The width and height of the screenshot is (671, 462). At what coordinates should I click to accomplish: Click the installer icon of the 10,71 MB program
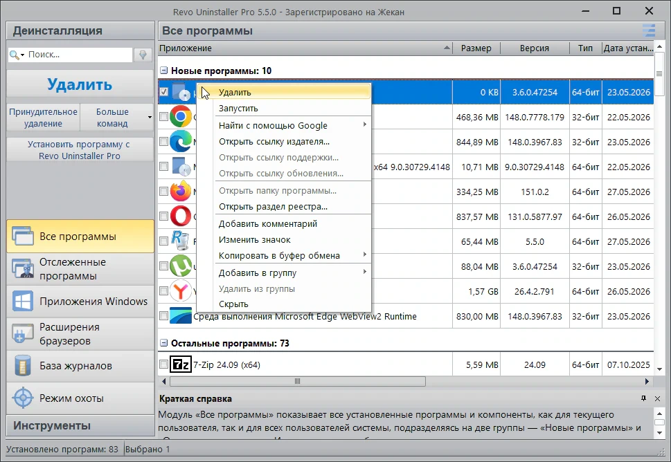pos(181,166)
